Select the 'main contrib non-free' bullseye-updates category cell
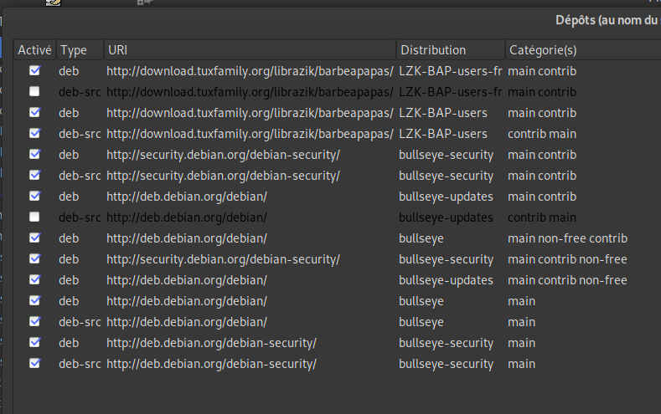Viewport: 661px width, 414px height. pyautogui.click(x=567, y=280)
